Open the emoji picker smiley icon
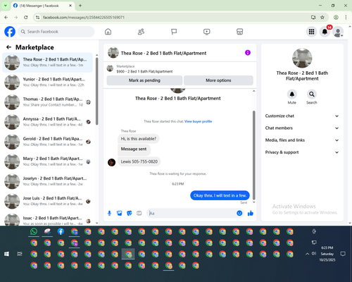Viewport: 352px width, 282px height. pyautogui.click(x=239, y=213)
